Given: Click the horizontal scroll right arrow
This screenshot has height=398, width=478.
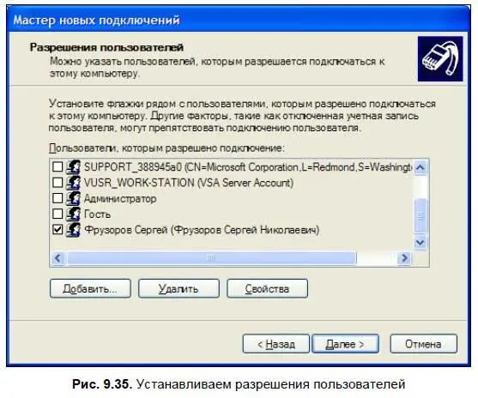Looking at the screenshot, I should [404, 258].
